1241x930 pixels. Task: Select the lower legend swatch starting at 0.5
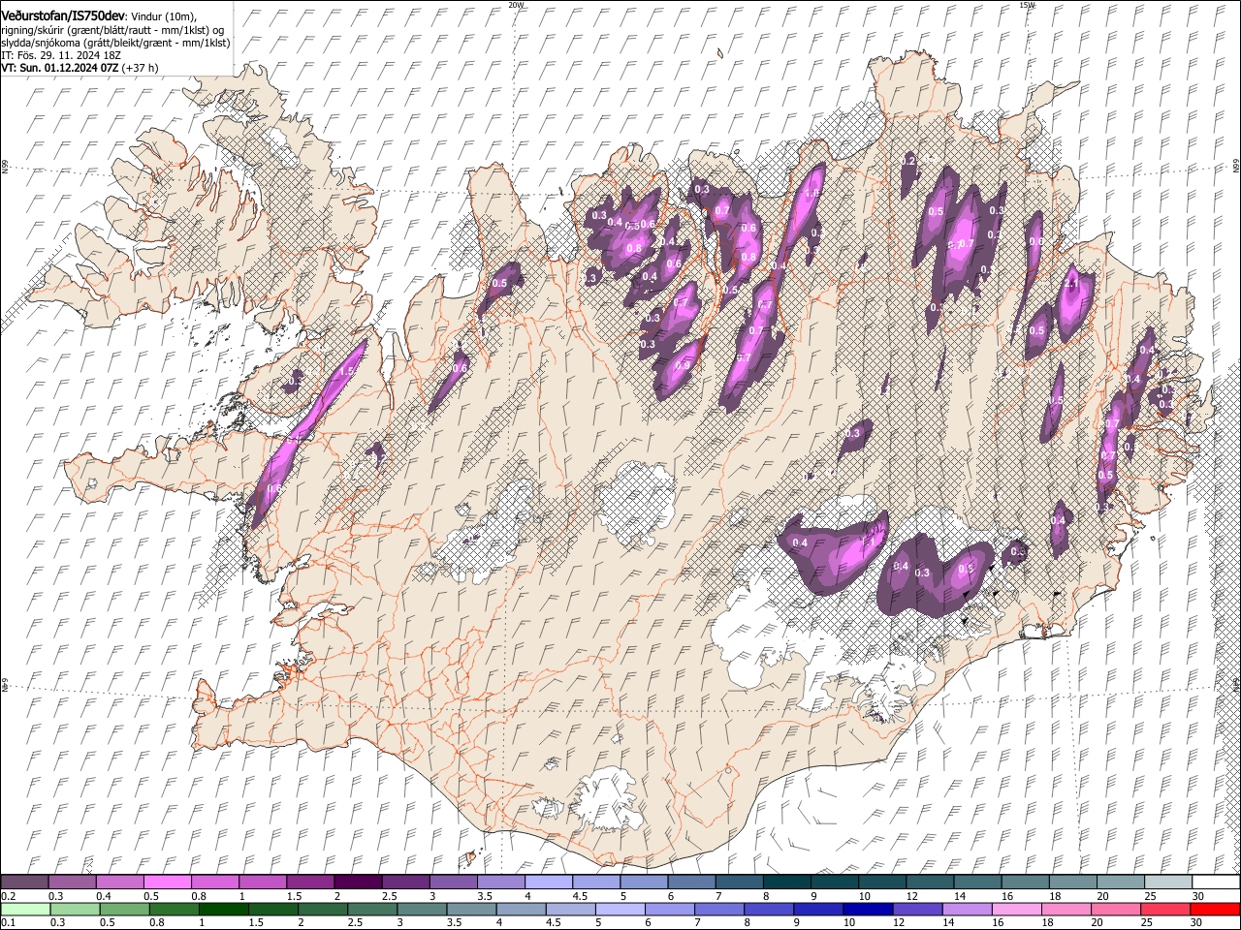tap(124, 909)
